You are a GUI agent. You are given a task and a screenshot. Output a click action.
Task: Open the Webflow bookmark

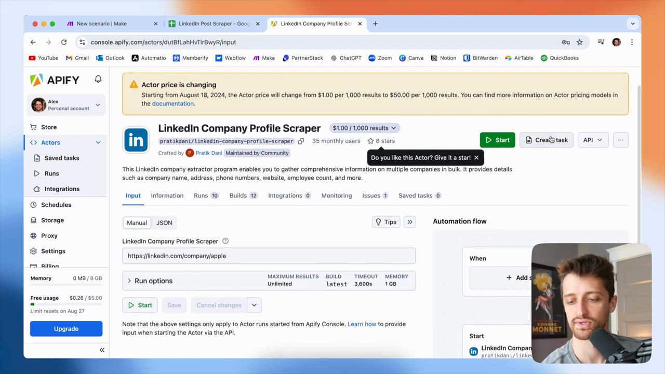pos(230,58)
